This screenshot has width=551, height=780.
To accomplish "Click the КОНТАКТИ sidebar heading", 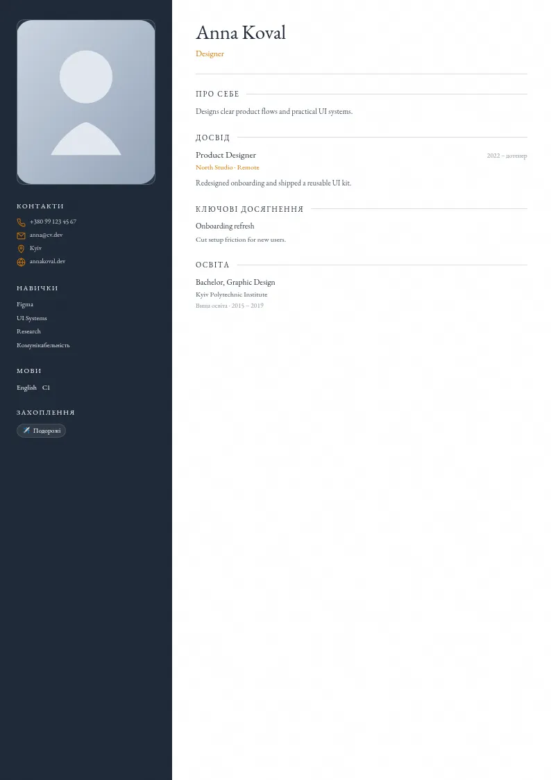I will point(40,206).
